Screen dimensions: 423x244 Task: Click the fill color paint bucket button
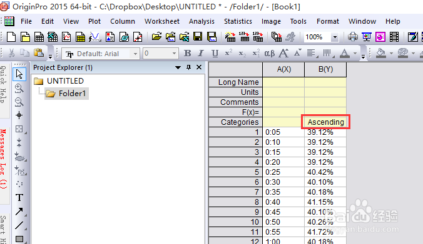coord(381,53)
